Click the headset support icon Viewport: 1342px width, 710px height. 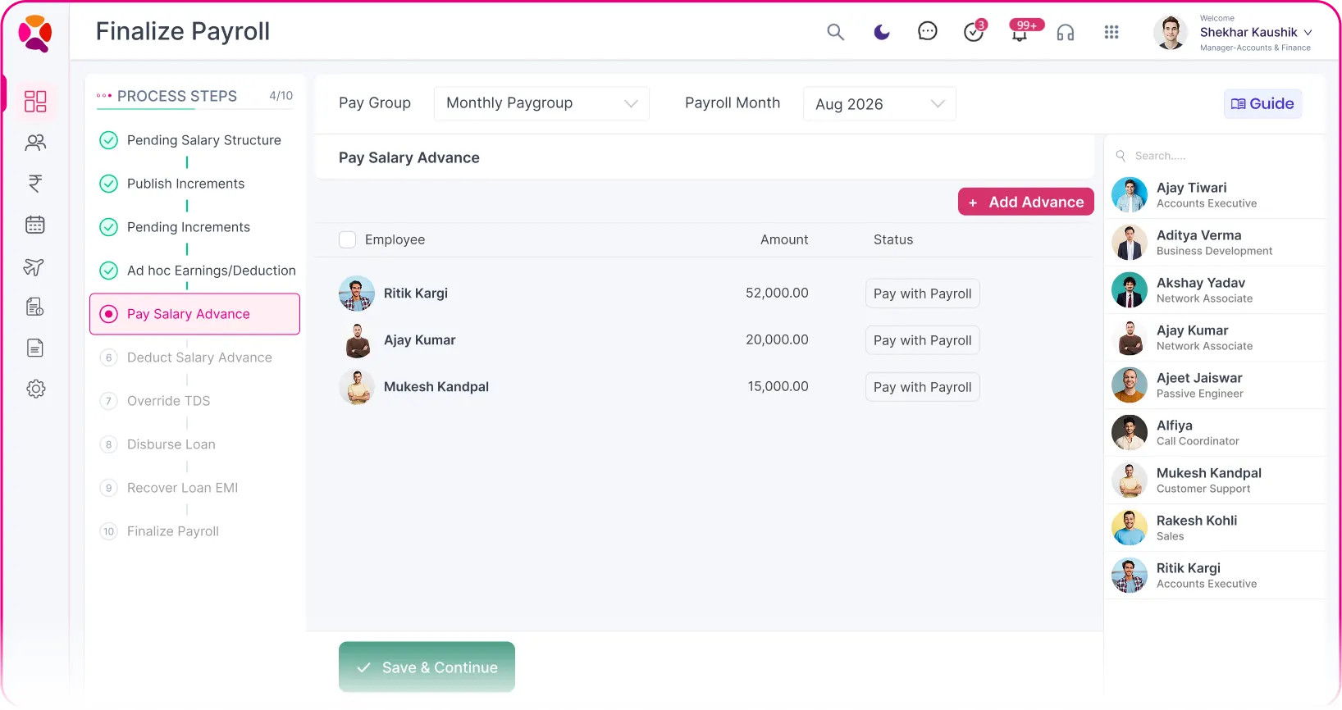(x=1066, y=32)
